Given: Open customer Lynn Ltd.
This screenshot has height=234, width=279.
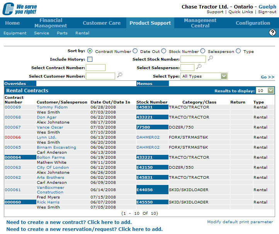Looking at the screenshot, I should click(x=46, y=137).
